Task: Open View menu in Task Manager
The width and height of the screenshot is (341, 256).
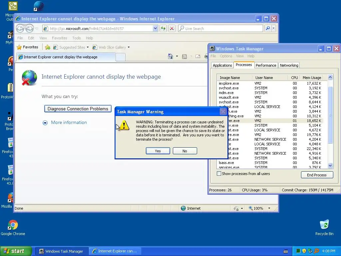Action: coord(240,56)
